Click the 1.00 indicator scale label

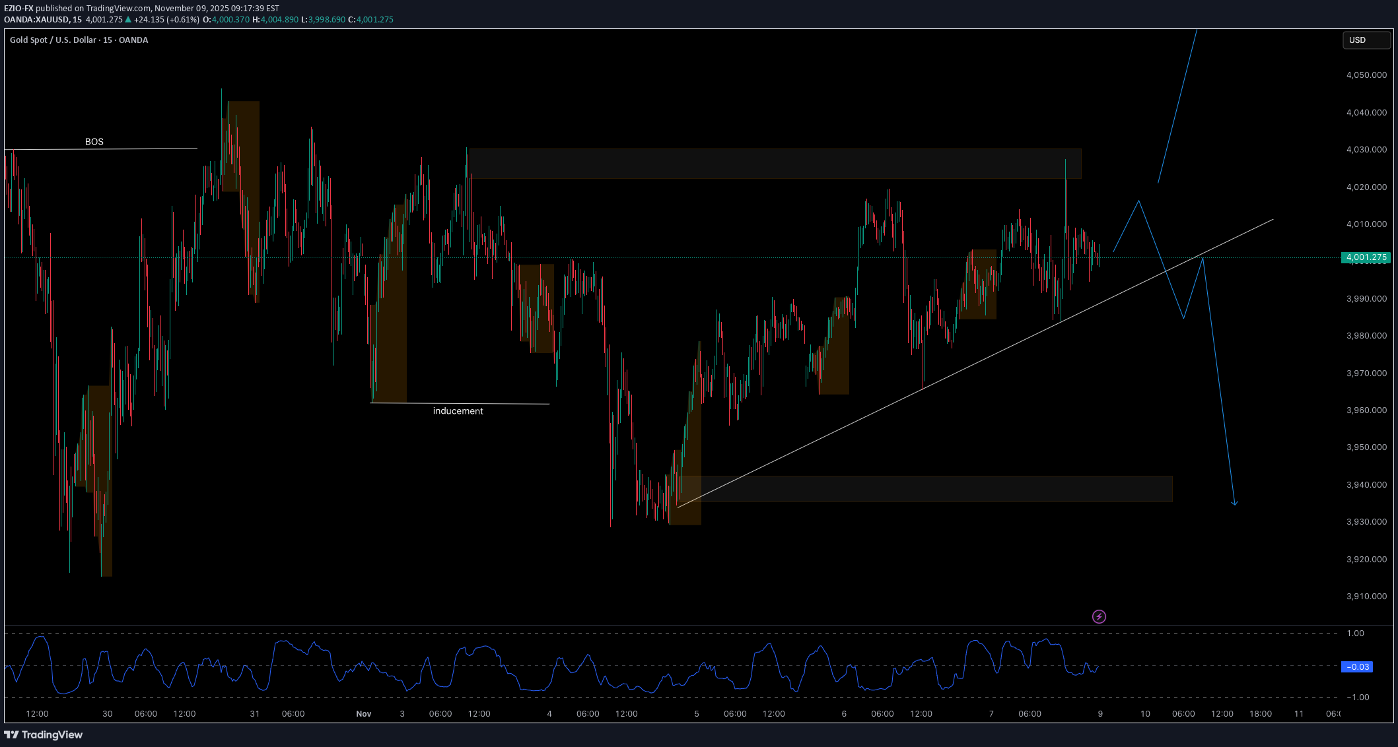(x=1355, y=633)
